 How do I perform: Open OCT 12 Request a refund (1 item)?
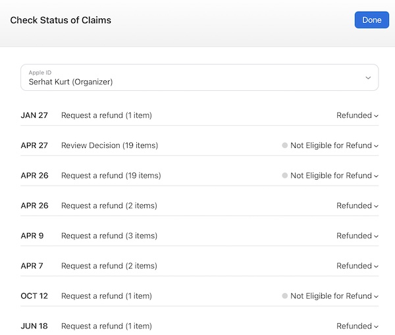pos(107,296)
